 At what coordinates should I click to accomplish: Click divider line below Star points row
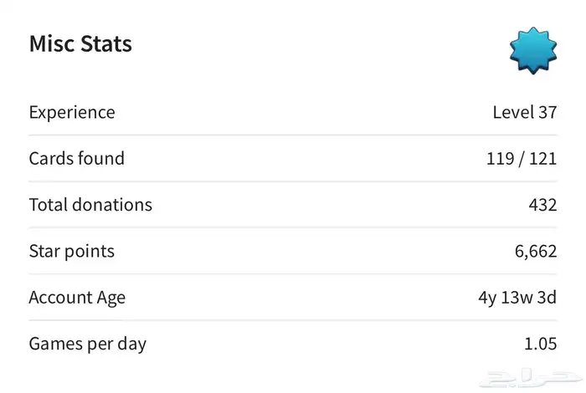(x=293, y=273)
